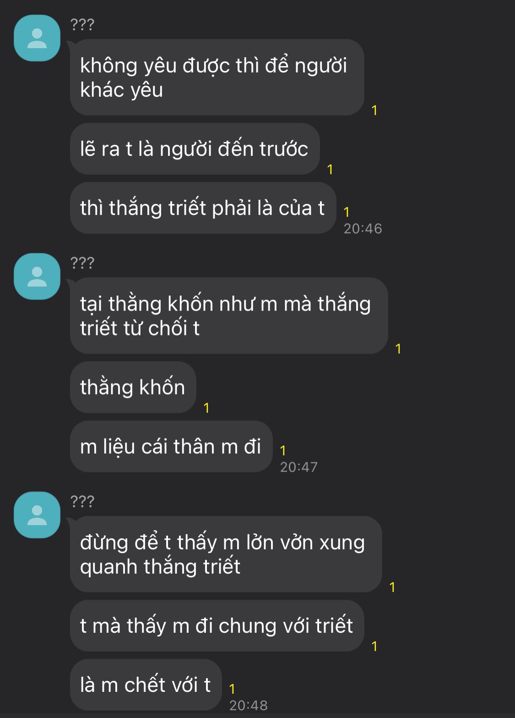Tap the 20:48 timestamp
The height and width of the screenshot is (718, 515).
pyautogui.click(x=249, y=705)
